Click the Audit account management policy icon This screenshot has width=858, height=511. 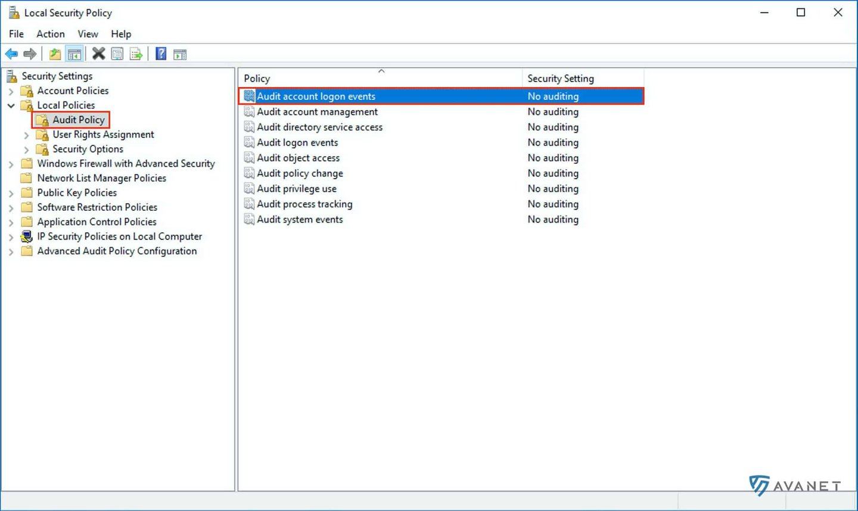coord(249,112)
